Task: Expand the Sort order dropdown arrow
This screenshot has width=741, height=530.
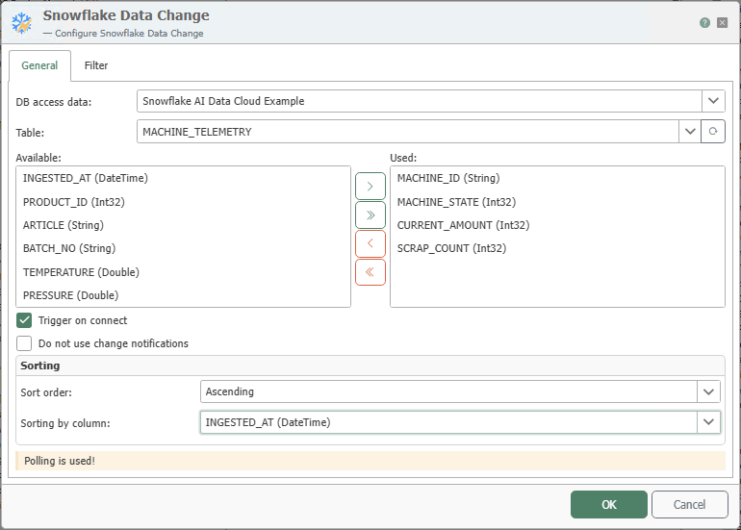Action: [x=708, y=391]
